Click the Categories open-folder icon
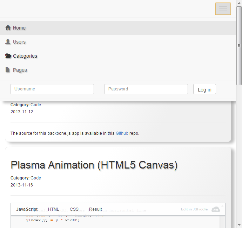 (8, 56)
